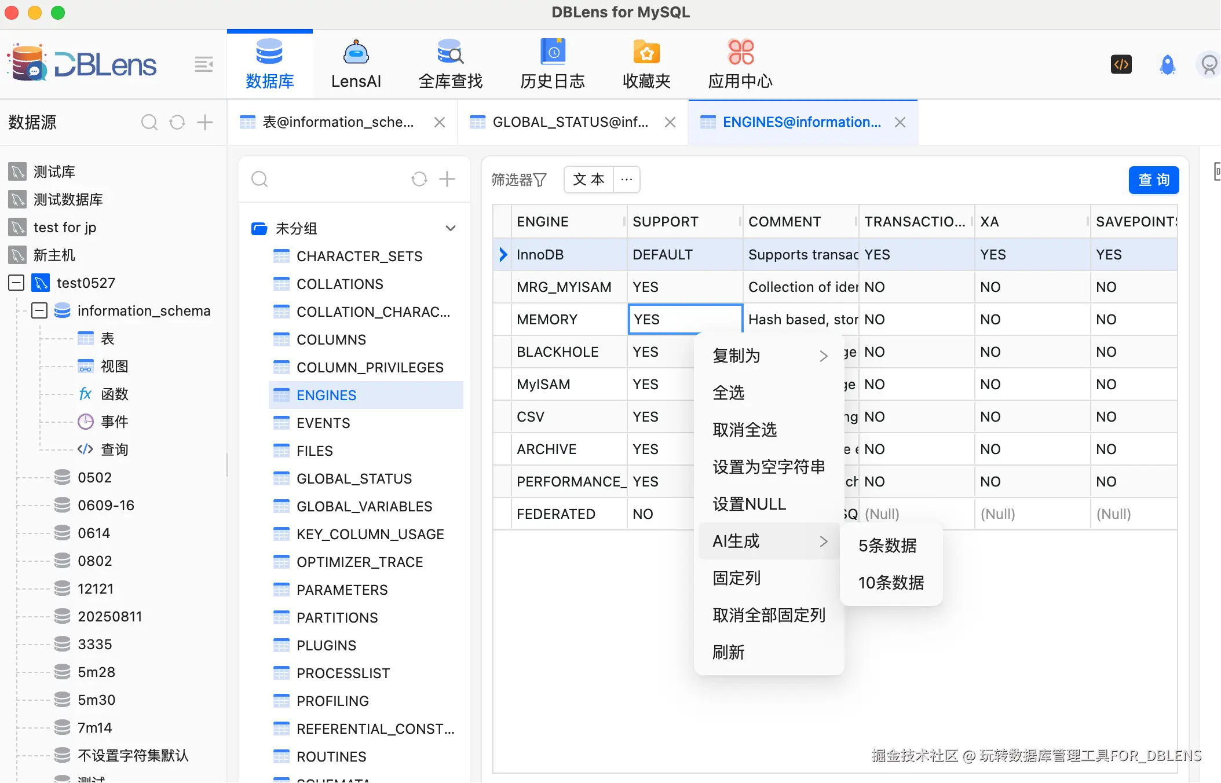Click the 查询 query button
Image resolution: width=1221 pixels, height=783 pixels.
click(1154, 180)
